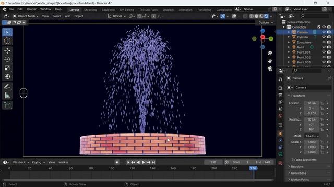Toggle the camera view icon
The height and width of the screenshot is (187, 334).
(x=270, y=69)
